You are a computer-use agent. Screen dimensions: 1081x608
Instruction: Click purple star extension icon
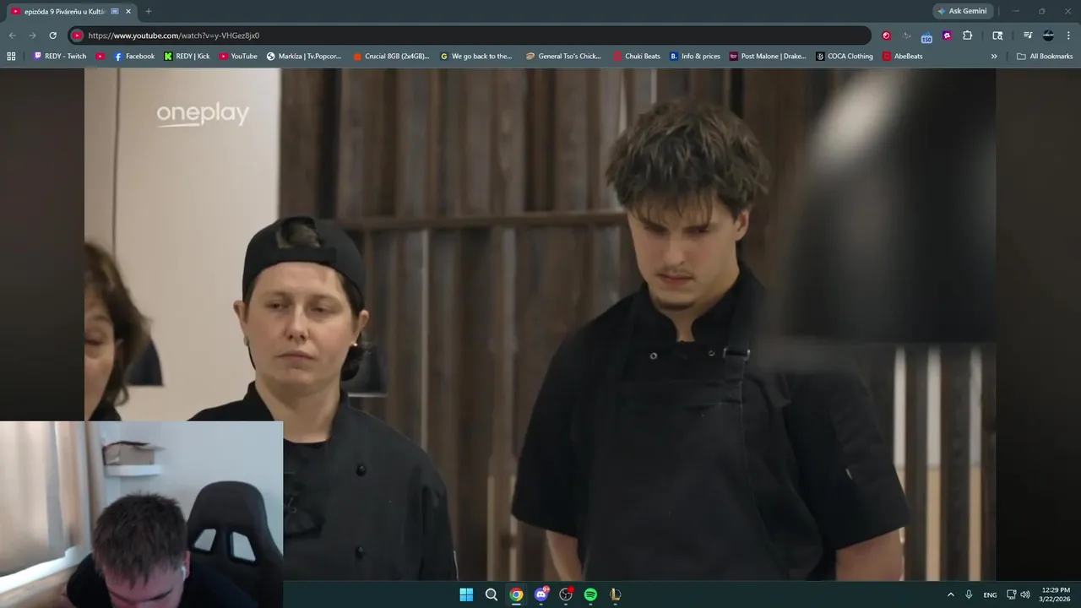point(947,35)
